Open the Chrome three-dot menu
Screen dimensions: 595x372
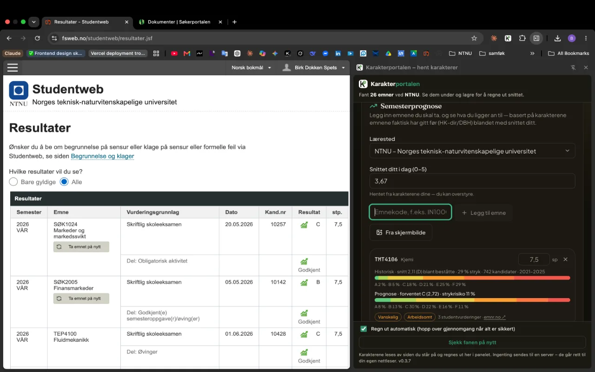pos(586,38)
